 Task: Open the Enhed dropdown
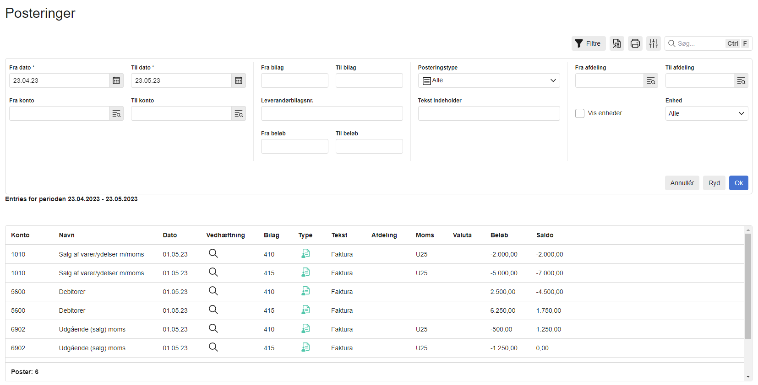click(706, 113)
